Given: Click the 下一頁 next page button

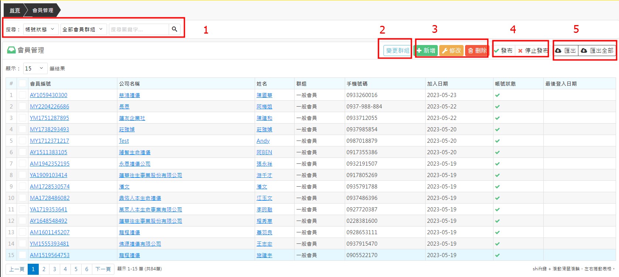Looking at the screenshot, I should point(103,269).
